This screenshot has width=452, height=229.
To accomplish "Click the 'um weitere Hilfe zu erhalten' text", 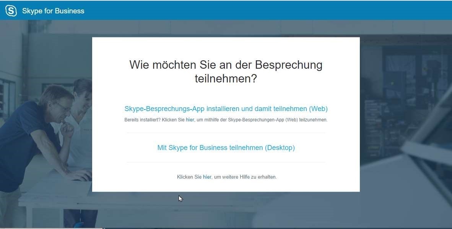I will pyautogui.click(x=245, y=177).
